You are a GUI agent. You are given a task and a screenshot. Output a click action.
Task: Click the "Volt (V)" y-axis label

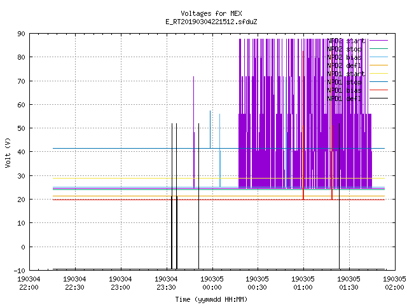8,152
